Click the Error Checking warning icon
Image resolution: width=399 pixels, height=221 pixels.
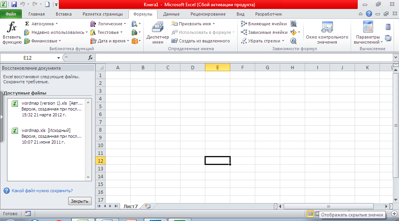[x=293, y=32]
